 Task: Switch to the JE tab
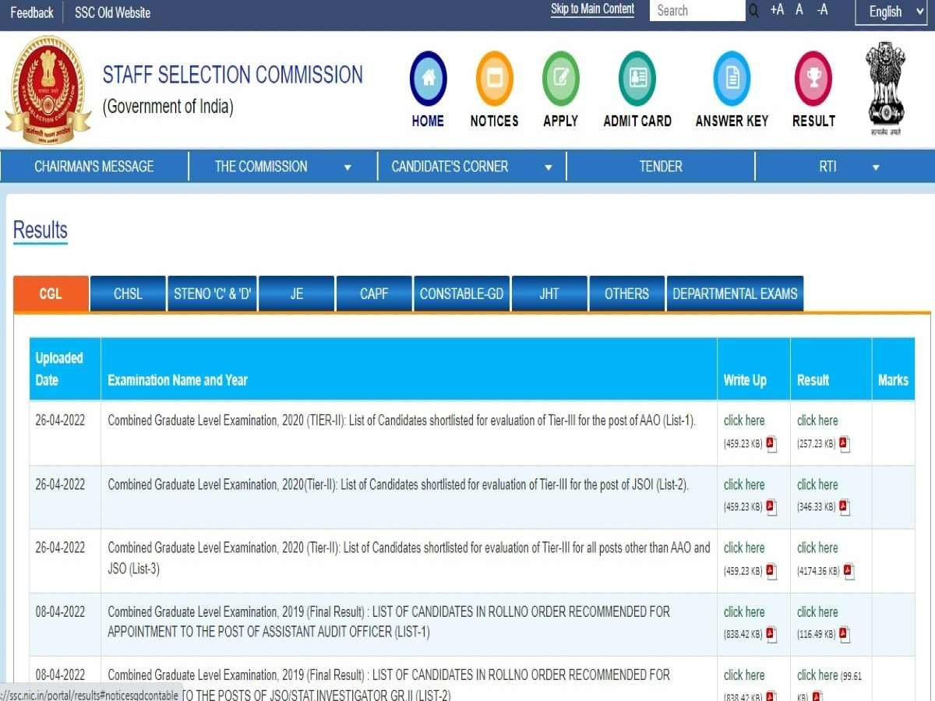pyautogui.click(x=297, y=294)
